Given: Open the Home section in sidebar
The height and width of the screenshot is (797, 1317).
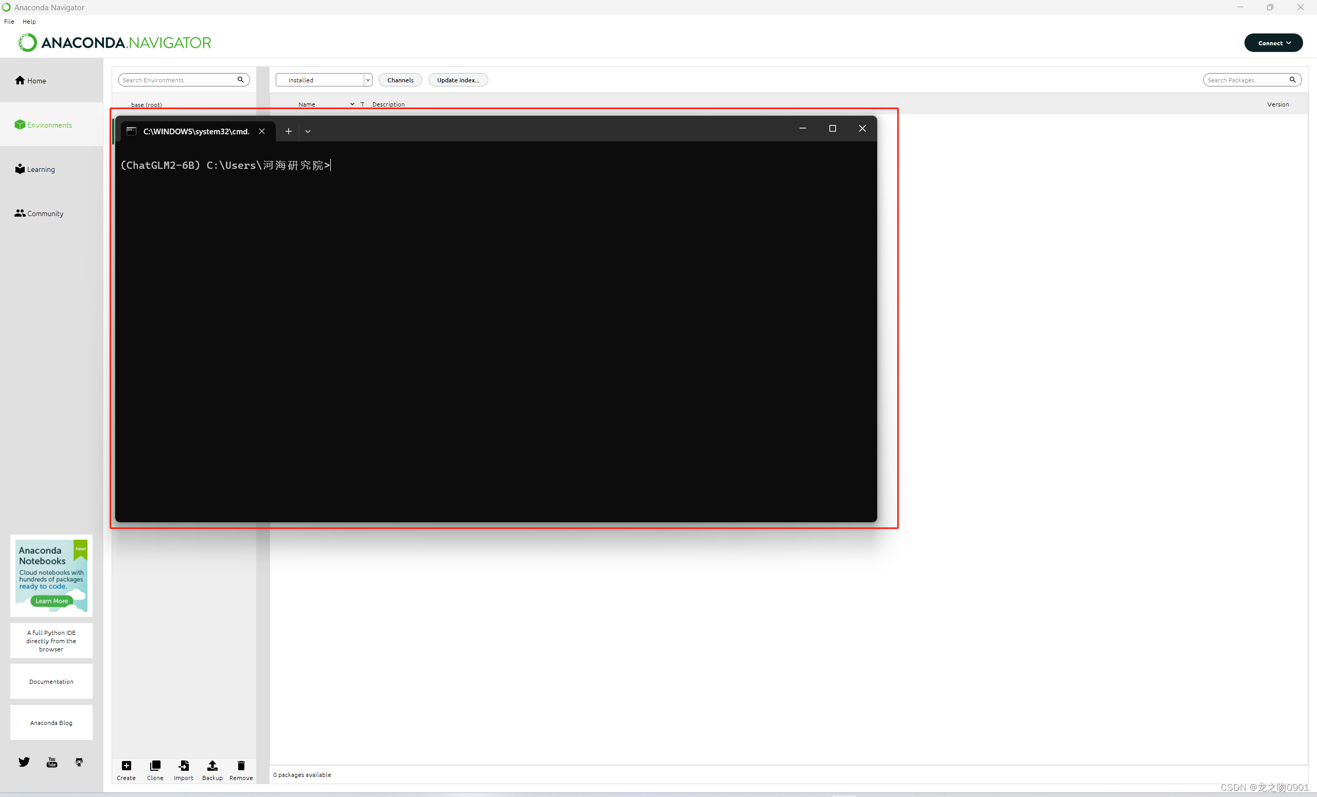Looking at the screenshot, I should point(30,81).
